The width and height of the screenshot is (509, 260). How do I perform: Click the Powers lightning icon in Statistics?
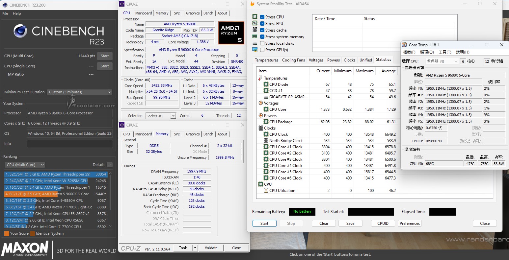261,116
